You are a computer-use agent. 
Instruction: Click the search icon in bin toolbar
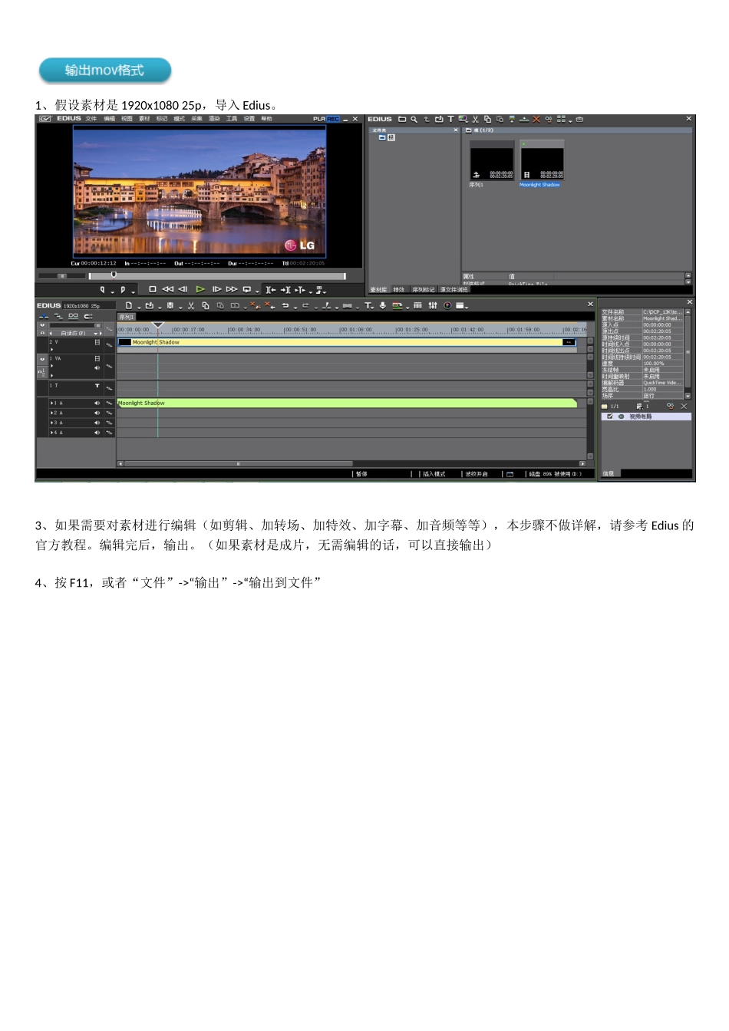pyautogui.click(x=414, y=120)
